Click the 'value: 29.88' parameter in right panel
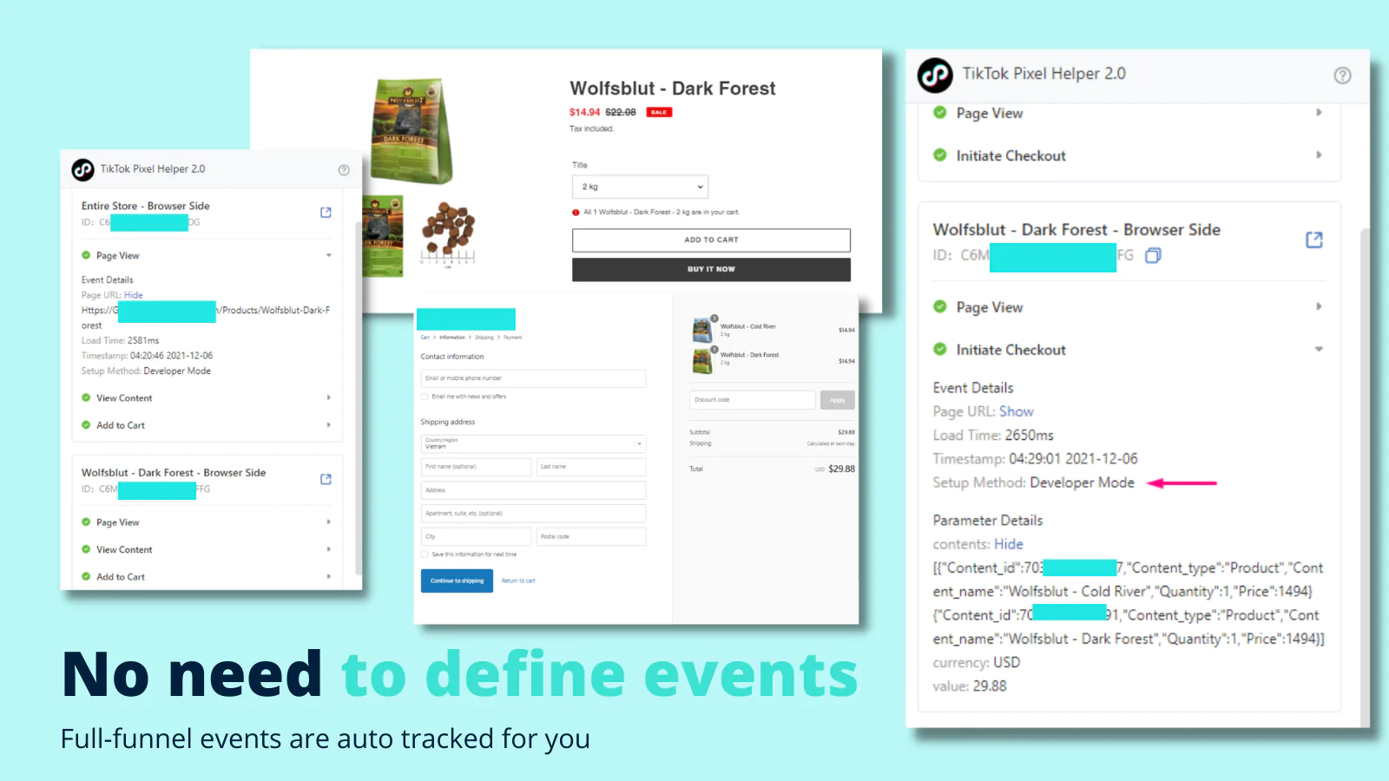Screen dimensions: 1389x781 (x=970, y=686)
